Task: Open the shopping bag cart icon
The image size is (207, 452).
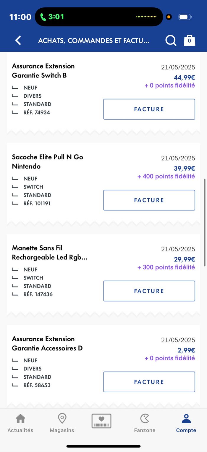Action: [x=190, y=40]
